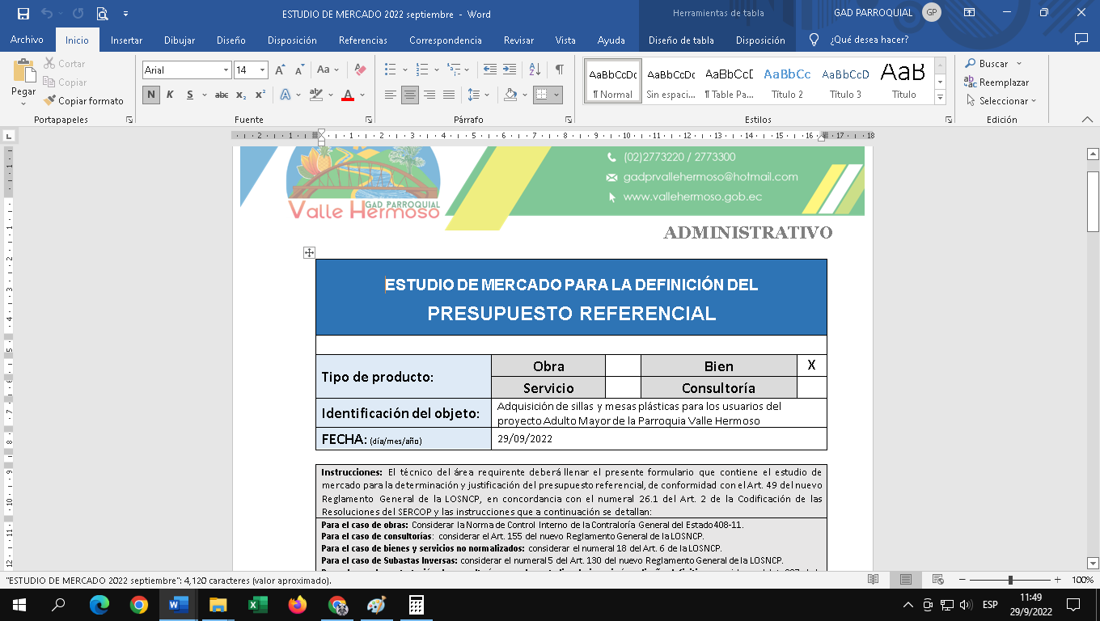The width and height of the screenshot is (1100, 621).
Task: Click the table move handle above the table
Action: pyautogui.click(x=309, y=252)
